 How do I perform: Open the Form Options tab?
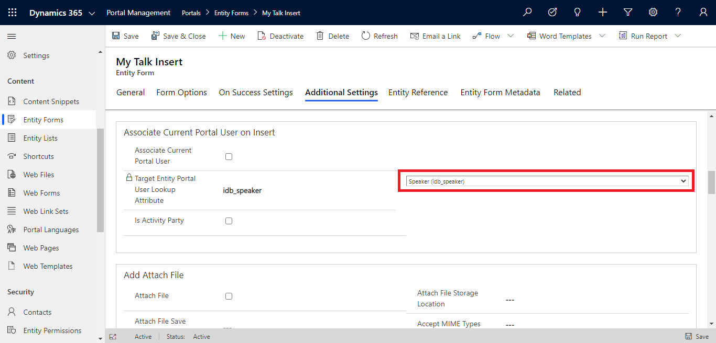181,92
